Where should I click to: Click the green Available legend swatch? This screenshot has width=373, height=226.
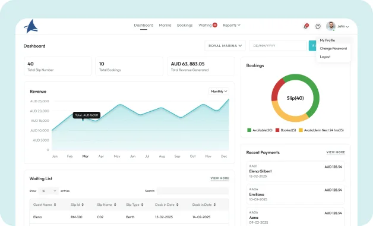249,130
